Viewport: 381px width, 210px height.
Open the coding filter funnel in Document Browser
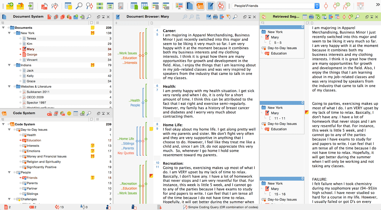[228, 16]
